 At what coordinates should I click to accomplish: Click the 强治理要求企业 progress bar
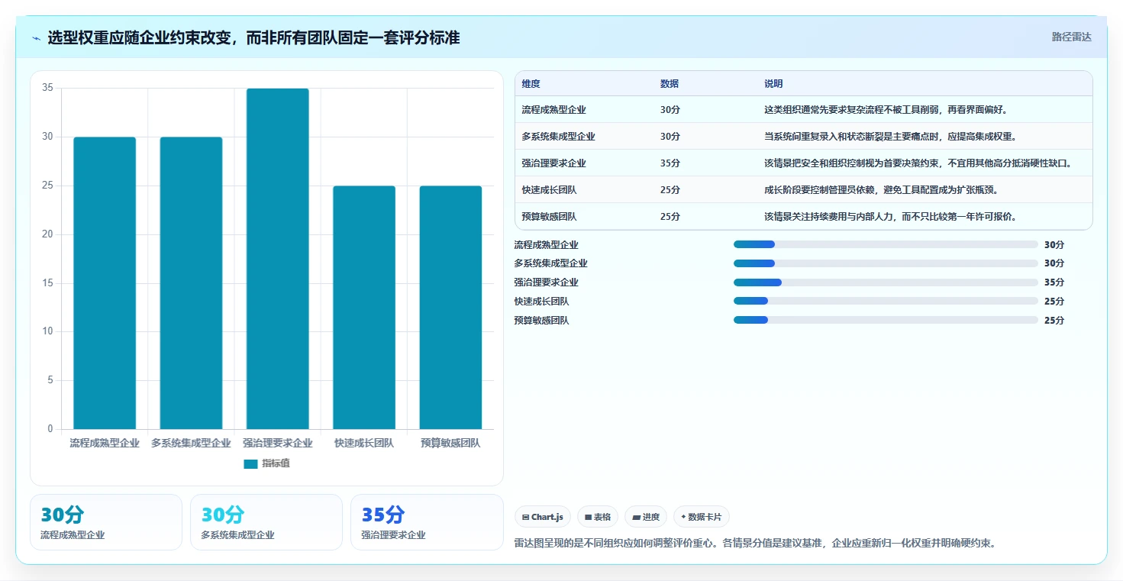coord(886,282)
